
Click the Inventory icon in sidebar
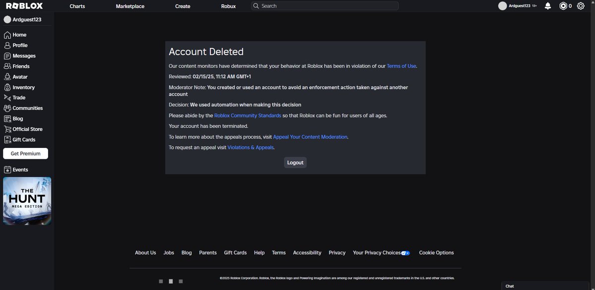7,87
